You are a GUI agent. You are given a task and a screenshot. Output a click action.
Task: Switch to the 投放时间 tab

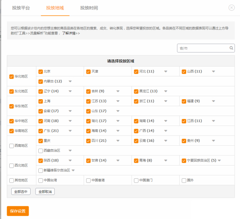coord(89,8)
